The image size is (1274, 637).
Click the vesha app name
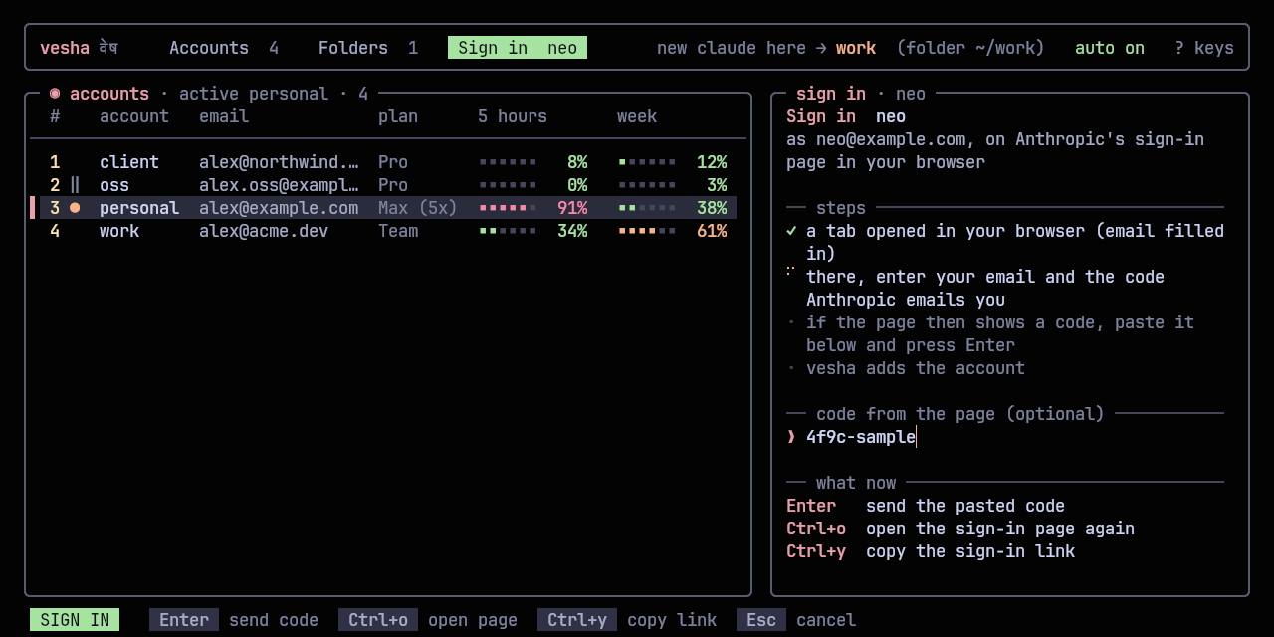[x=65, y=48]
